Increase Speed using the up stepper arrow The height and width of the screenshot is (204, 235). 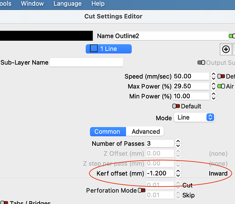click(213, 74)
